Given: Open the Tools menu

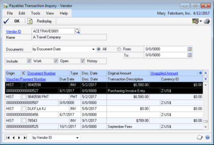Looking at the screenshot, I should tap(36, 13).
